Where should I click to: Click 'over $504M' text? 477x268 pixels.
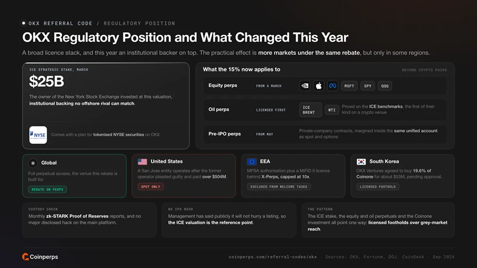click(x=214, y=177)
